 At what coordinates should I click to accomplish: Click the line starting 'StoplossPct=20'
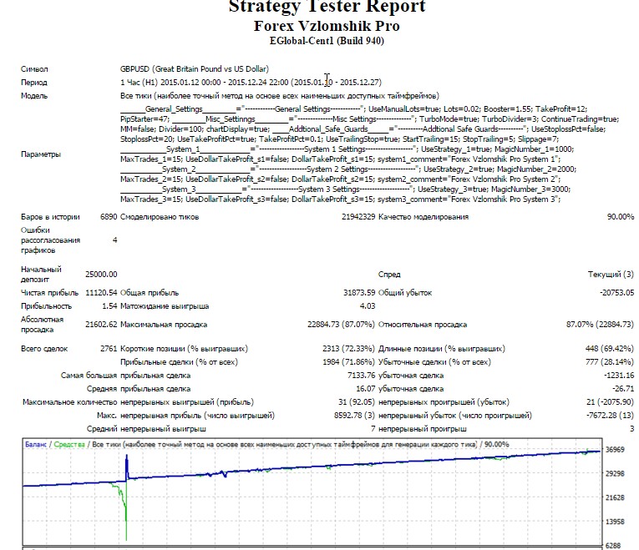(x=339, y=139)
